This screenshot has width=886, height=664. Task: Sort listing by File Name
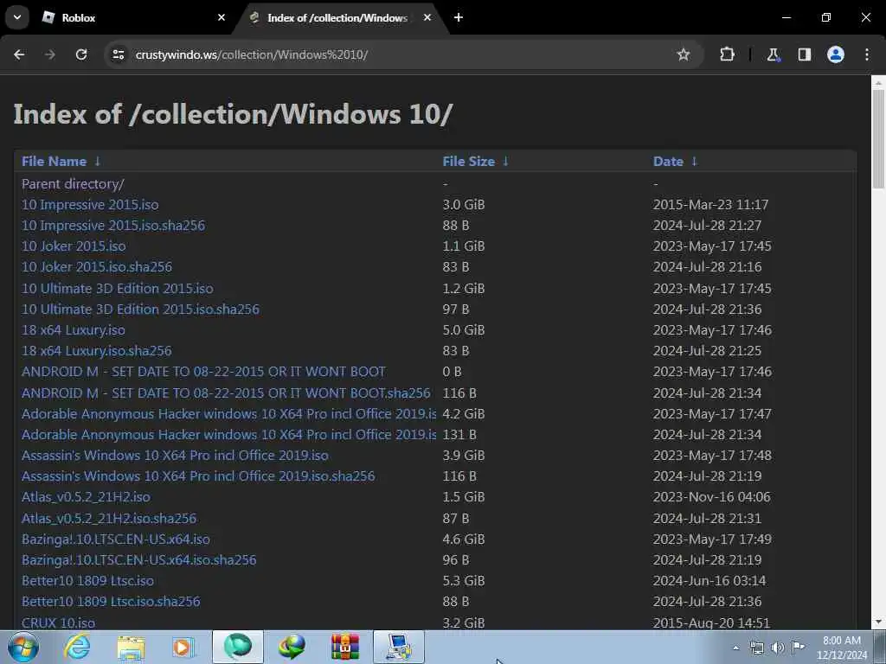pyautogui.click(x=54, y=162)
